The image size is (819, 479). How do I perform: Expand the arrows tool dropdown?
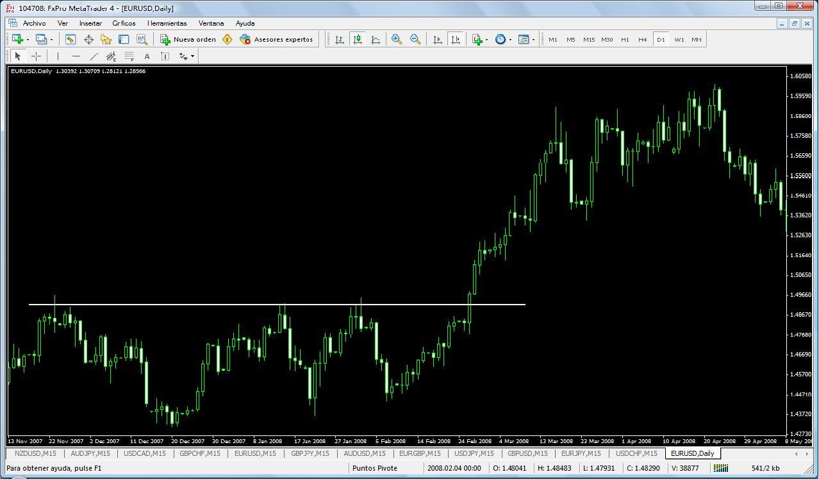click(192, 56)
